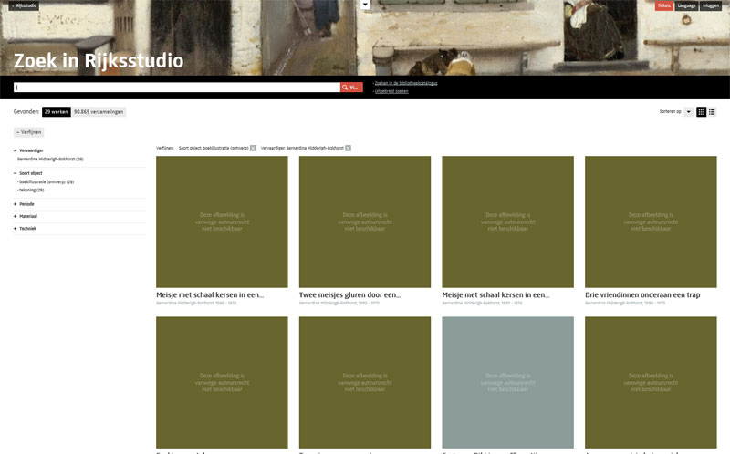Viewport: 730px width, 454px height.
Task: Open the top center dropdown arrow
Action: point(365,5)
